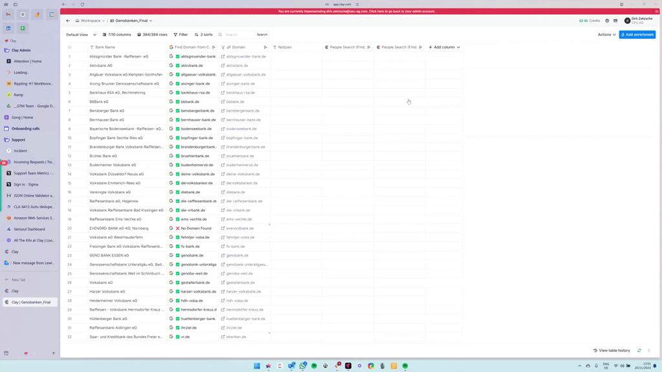Click into the table Search input field
Screen dimensions: 662x372
[239, 35]
